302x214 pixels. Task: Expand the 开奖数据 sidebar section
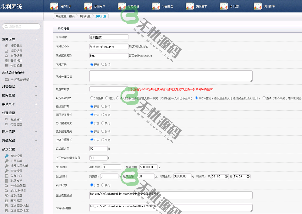point(36,86)
